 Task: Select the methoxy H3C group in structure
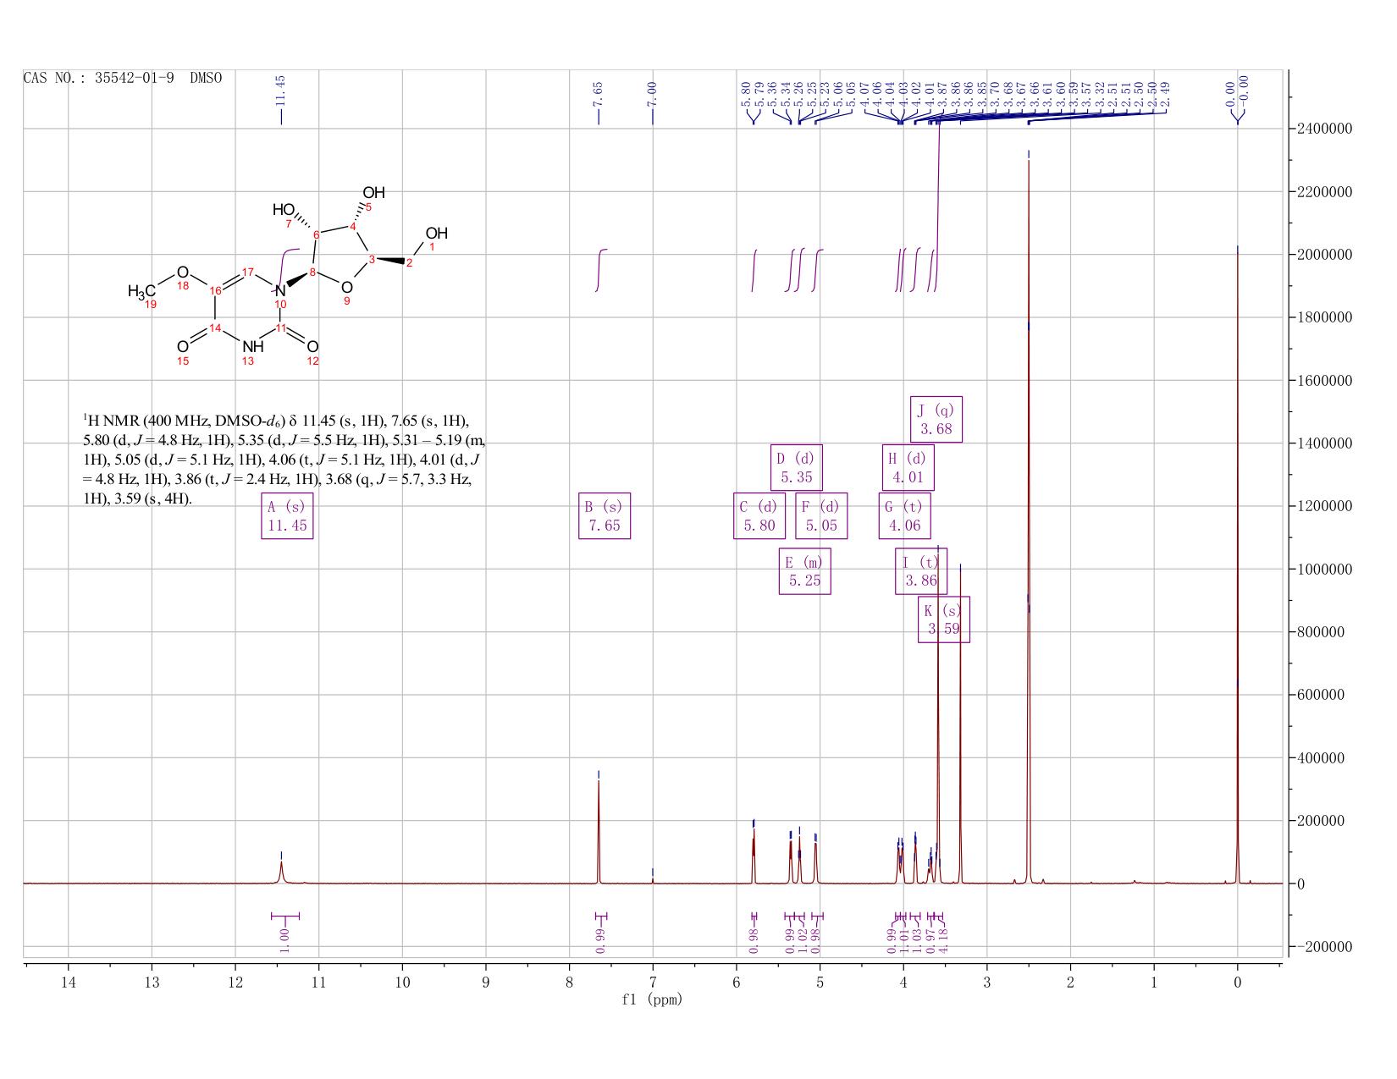click(x=142, y=292)
